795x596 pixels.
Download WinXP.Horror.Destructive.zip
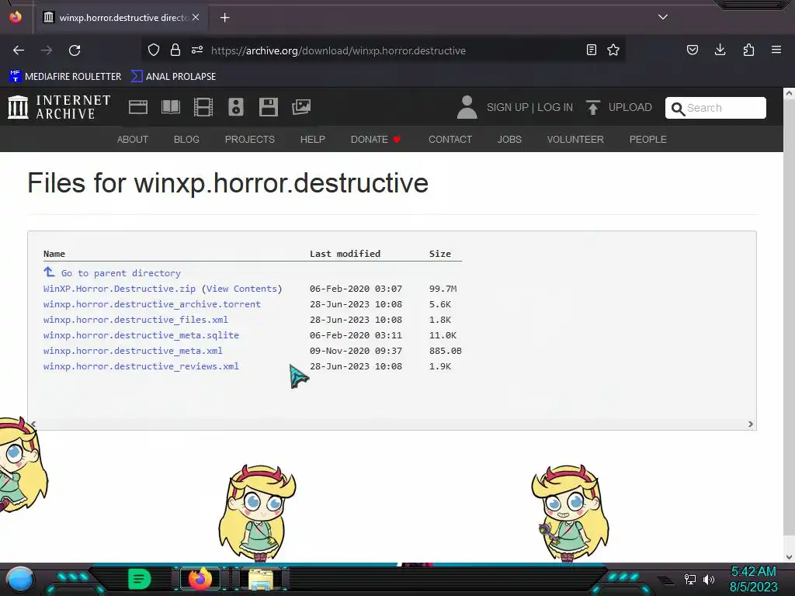pos(119,289)
